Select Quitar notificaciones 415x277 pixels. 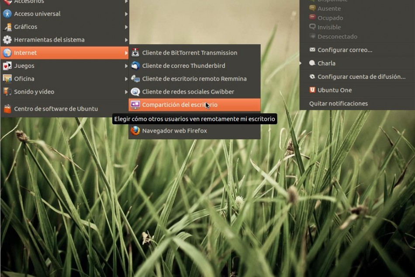pos(357,103)
